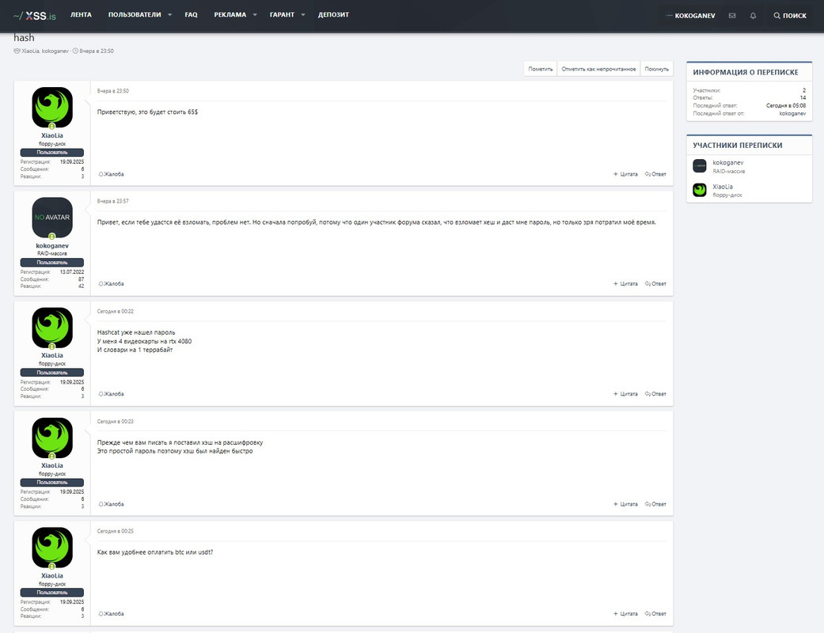
Task: Open XiaoLia avatar on btc или usdt message
Action: 52,548
